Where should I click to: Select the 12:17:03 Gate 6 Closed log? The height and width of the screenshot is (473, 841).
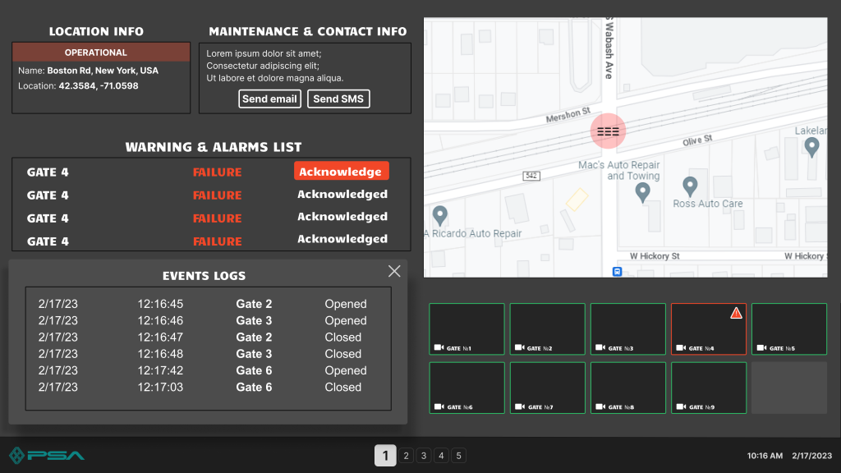click(208, 387)
